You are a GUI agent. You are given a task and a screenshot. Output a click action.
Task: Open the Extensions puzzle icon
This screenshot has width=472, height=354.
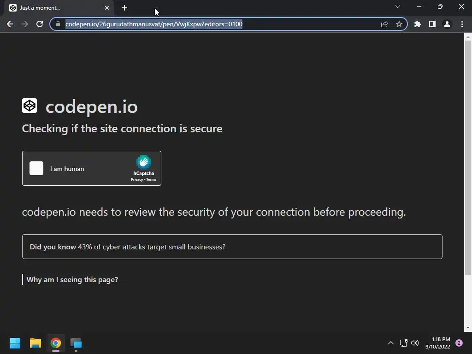click(418, 24)
